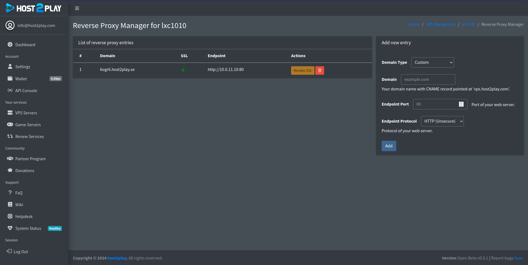Open the Donations page
Viewport: 528px width, 265px height.
coord(34,170)
